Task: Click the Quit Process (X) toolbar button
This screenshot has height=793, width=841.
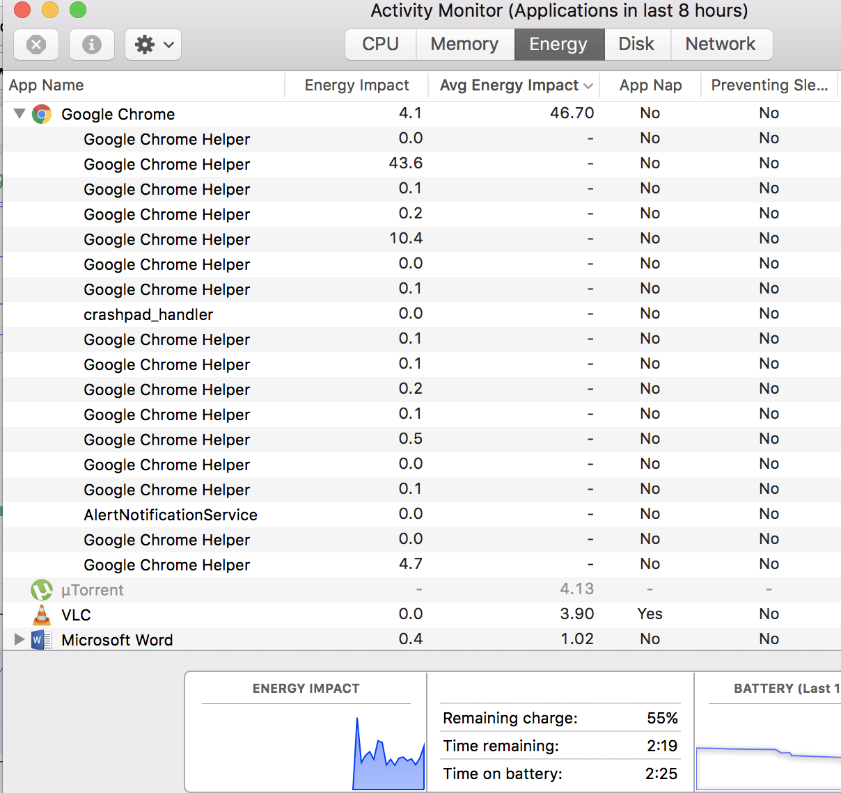Action: coord(36,45)
